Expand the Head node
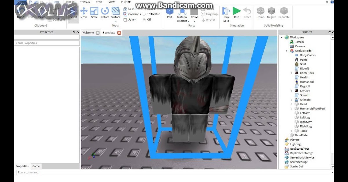Screen dimensions: 348x182 click(292, 104)
